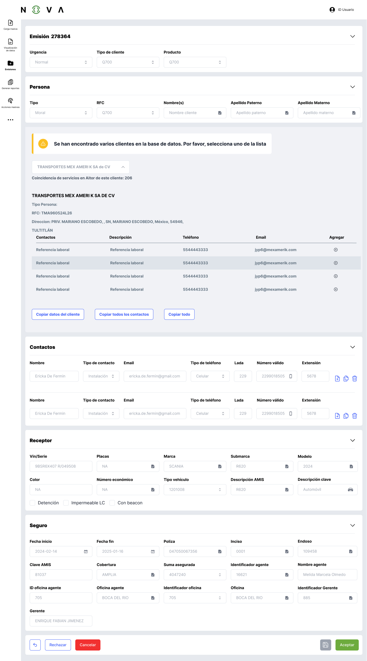Click the check icon in Apellido Paterno field
The width and height of the screenshot is (367, 661).
287,113
